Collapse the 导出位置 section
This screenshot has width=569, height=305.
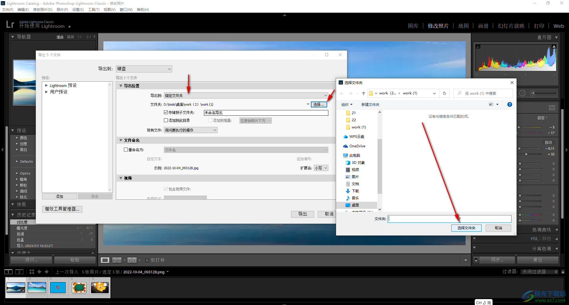click(x=121, y=86)
